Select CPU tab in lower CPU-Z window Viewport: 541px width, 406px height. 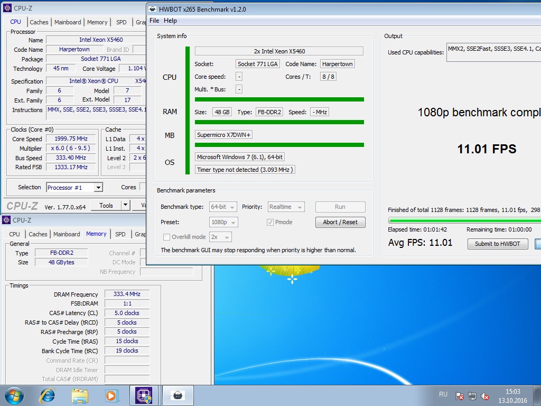[x=14, y=234]
